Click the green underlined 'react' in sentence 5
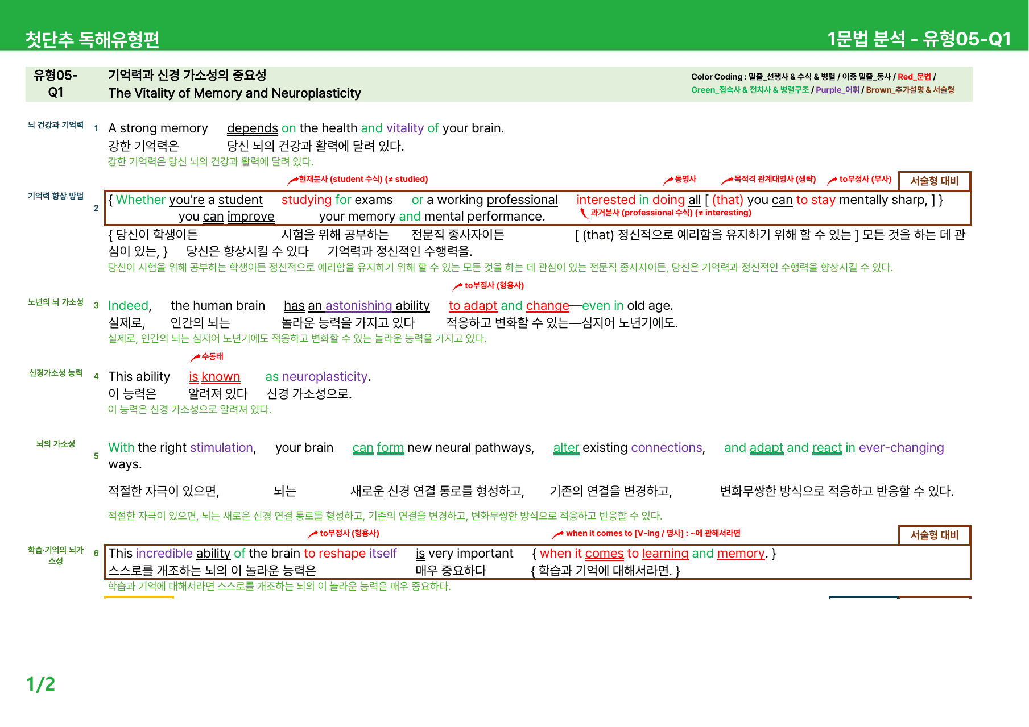The image size is (1029, 727). tap(827, 448)
